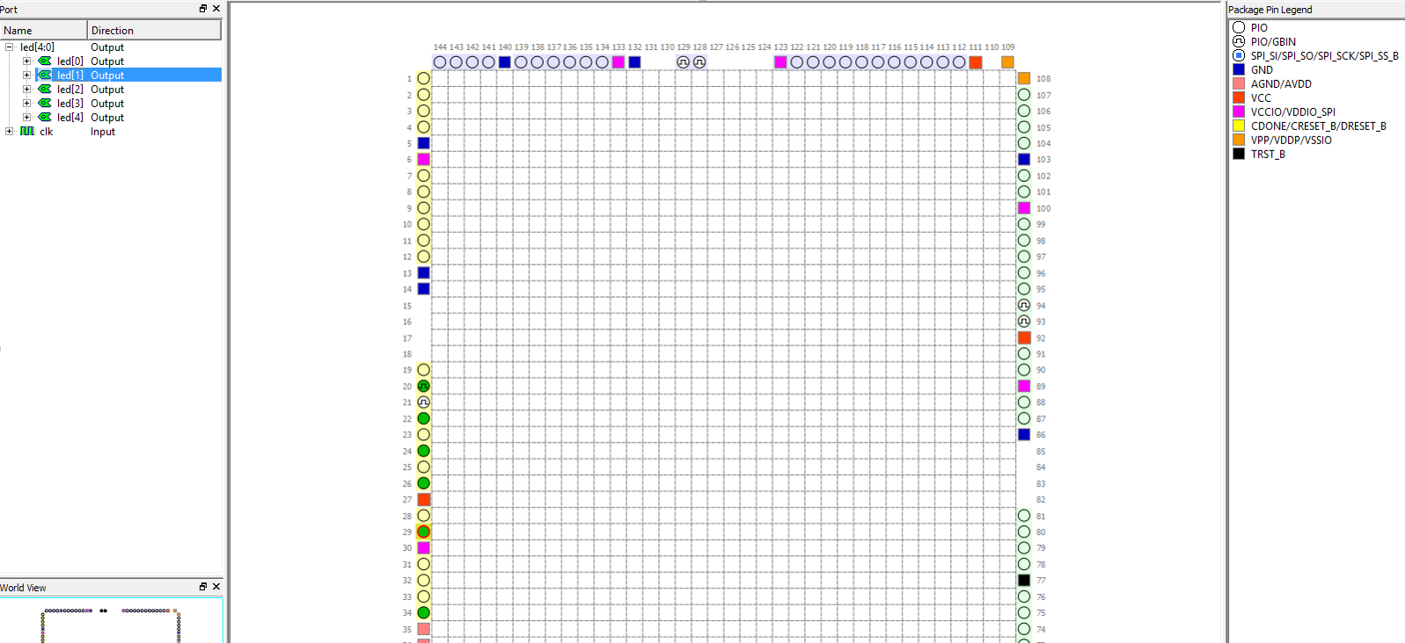Select the PIO/GBIN package pin 93
Screen dimensions: 1405x643
(x=1024, y=321)
